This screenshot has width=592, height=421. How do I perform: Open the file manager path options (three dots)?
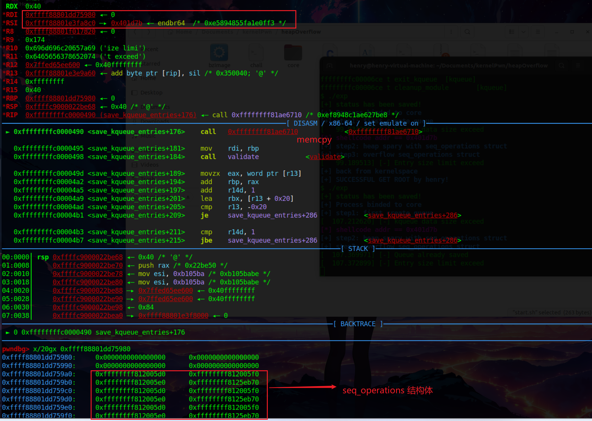click(x=451, y=32)
